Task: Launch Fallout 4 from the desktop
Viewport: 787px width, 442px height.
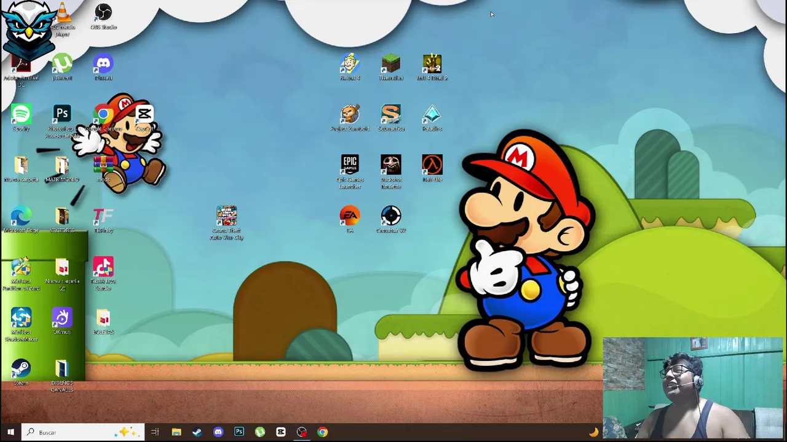Action: pyautogui.click(x=350, y=64)
